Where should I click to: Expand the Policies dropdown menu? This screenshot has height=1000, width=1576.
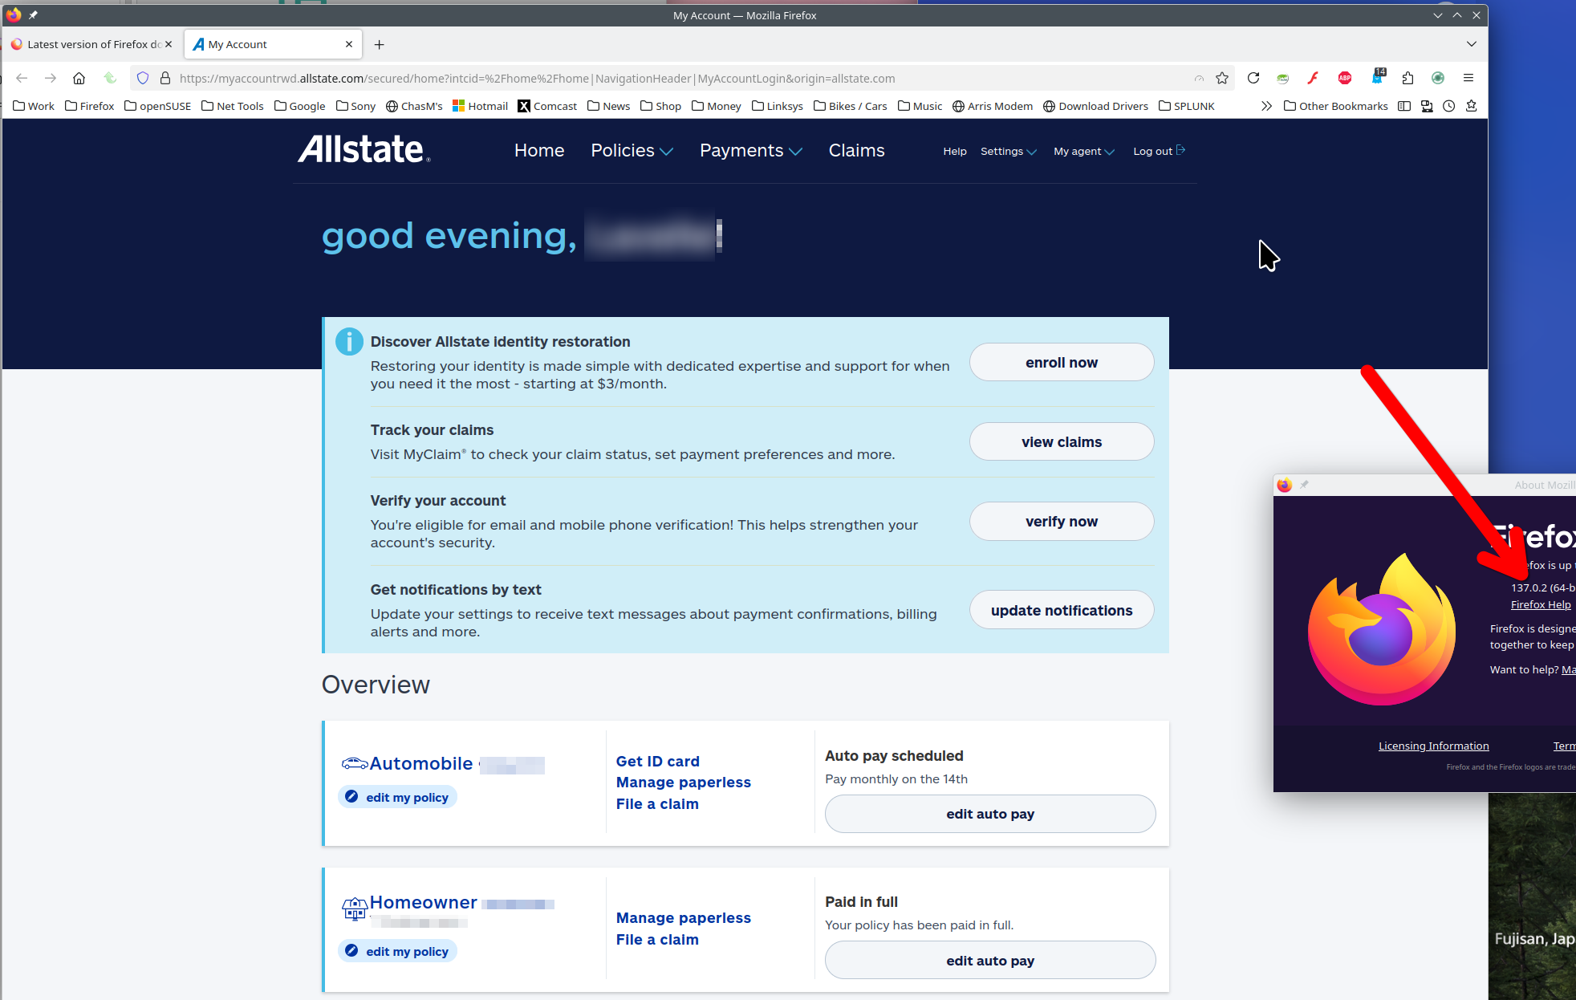632,150
